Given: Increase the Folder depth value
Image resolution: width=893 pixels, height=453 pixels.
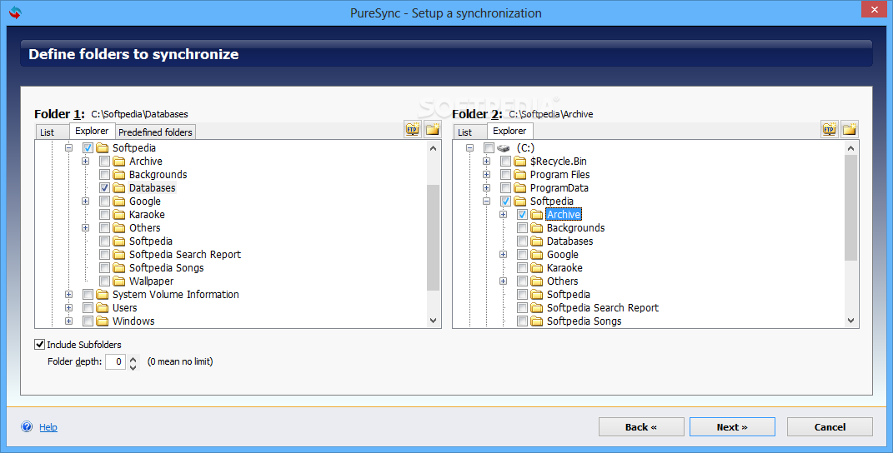Looking at the screenshot, I should tap(133, 358).
